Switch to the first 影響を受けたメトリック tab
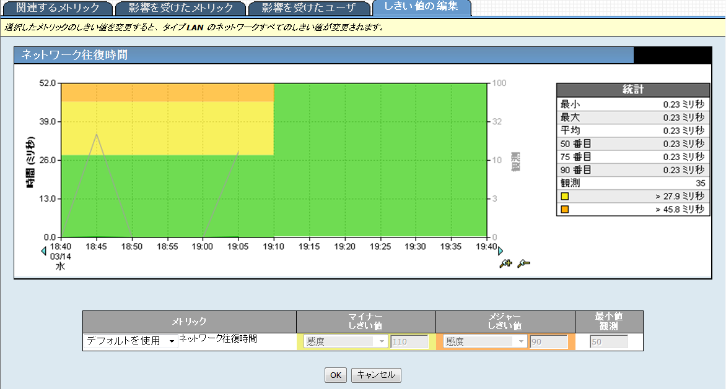 pos(180,8)
